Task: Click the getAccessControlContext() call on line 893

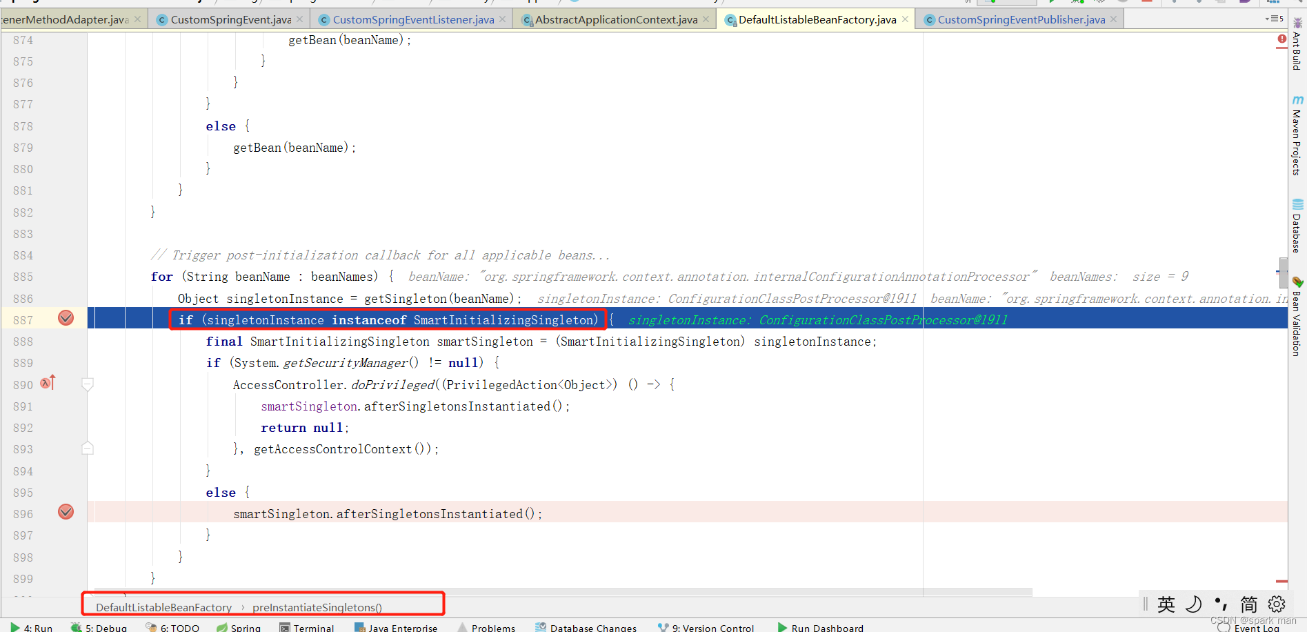Action: click(343, 449)
